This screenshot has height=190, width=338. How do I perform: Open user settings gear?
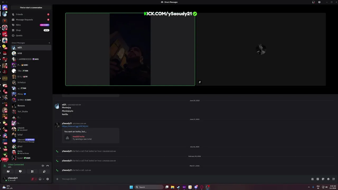pyautogui.click(x=48, y=179)
